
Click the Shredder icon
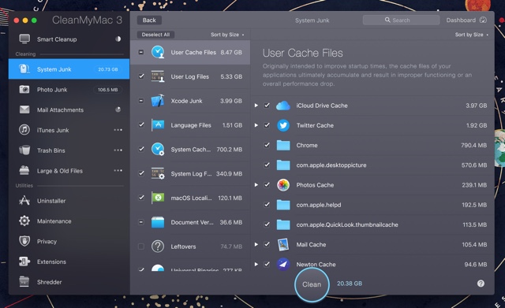pyautogui.click(x=24, y=282)
